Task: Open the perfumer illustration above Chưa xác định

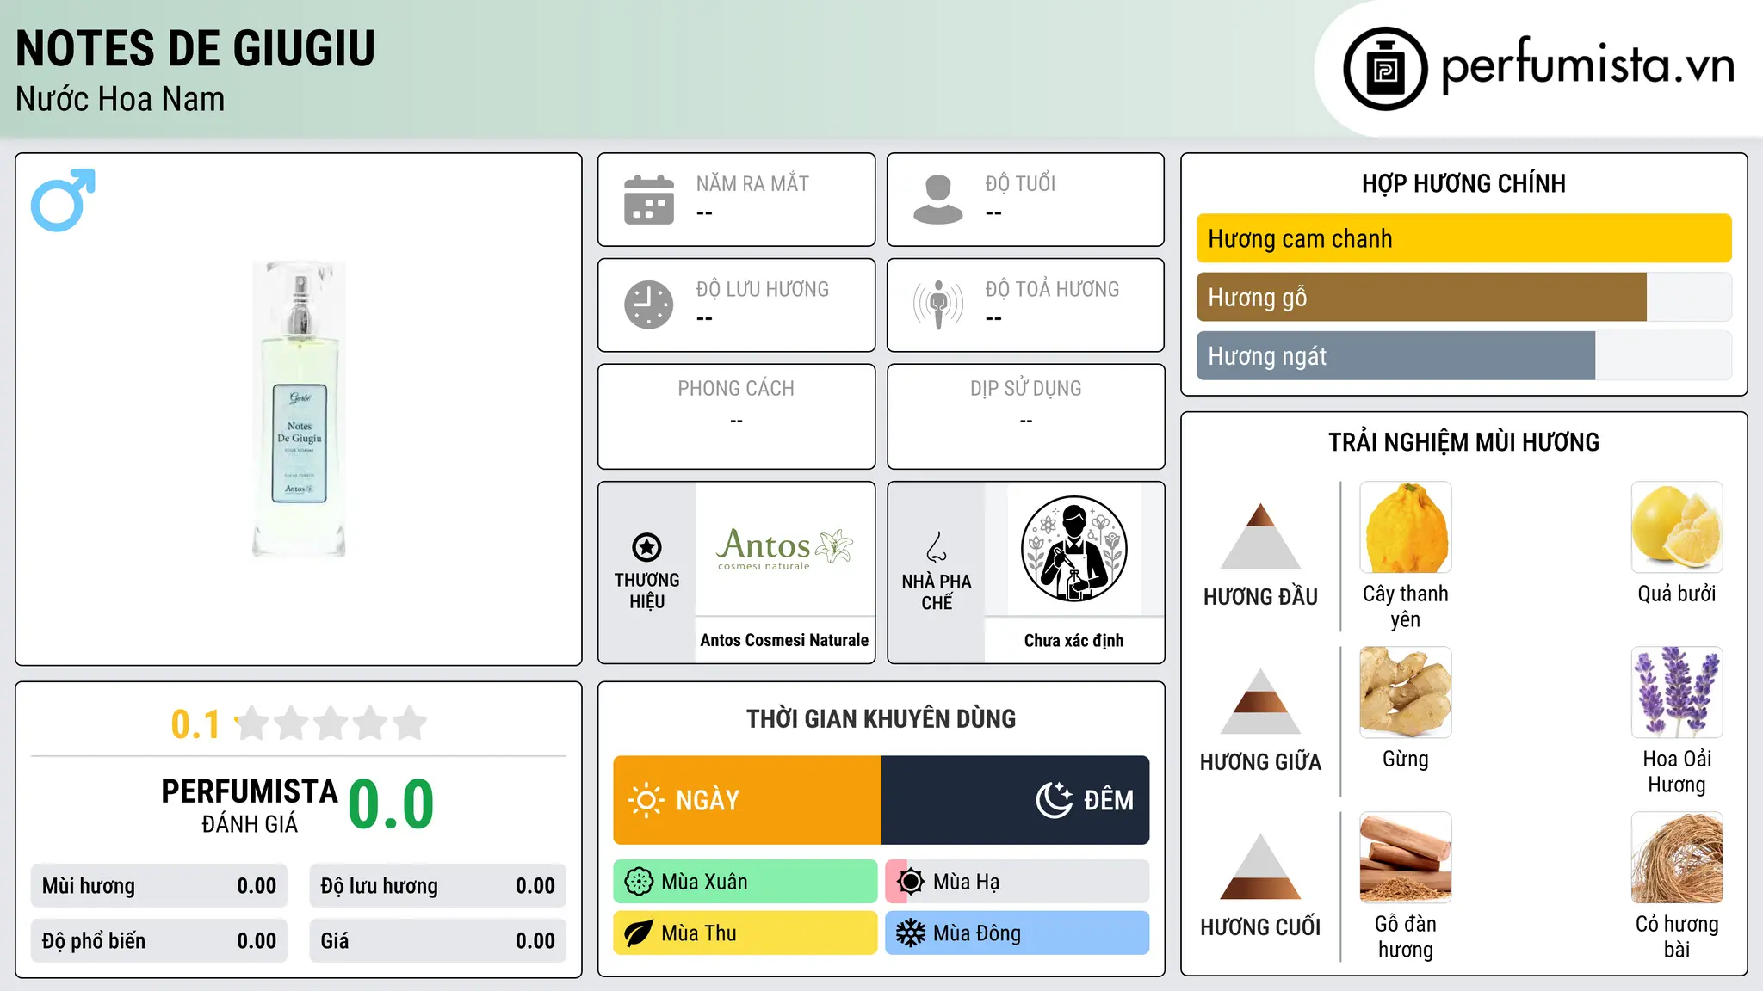Action: [x=1073, y=549]
